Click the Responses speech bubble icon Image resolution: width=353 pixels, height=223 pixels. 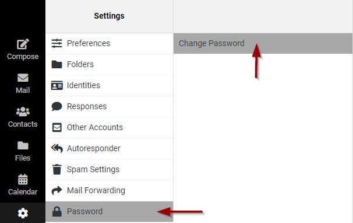click(57, 106)
